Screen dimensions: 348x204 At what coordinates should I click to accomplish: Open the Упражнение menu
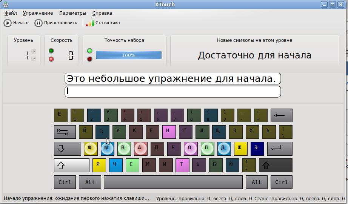point(38,13)
